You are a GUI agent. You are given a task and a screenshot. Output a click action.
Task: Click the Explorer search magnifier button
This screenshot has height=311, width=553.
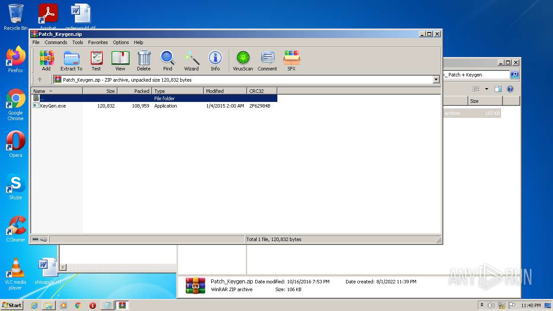click(515, 75)
